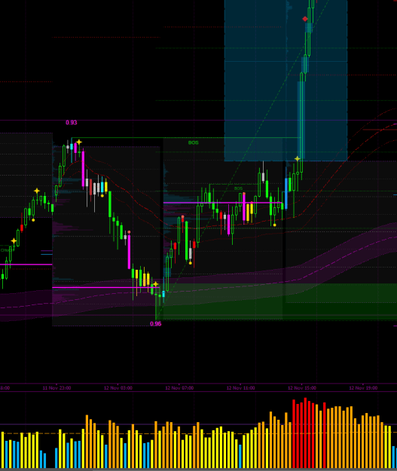This screenshot has width=397, height=471.
Task: Click the 12 Nov 19:00 time label
Action: pos(363,388)
